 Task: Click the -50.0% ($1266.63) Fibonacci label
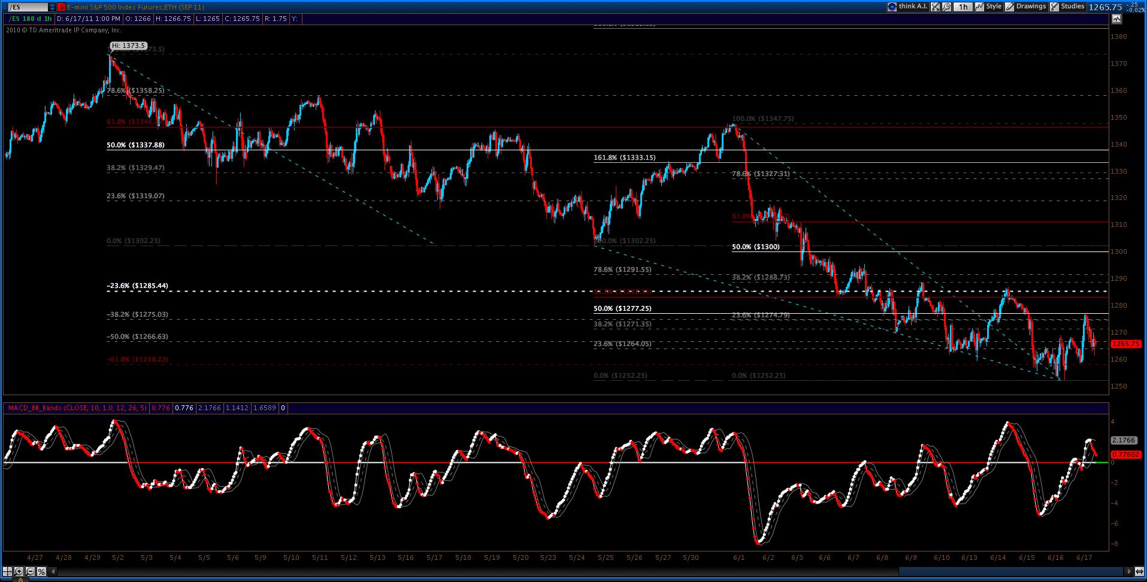click(x=137, y=337)
